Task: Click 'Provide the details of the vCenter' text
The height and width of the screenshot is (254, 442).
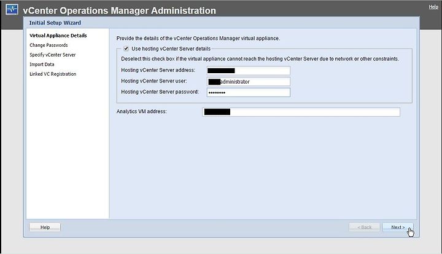Action: point(198,38)
